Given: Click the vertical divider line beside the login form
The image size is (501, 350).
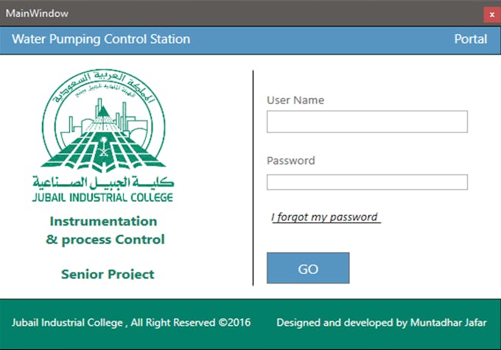Looking at the screenshot, I should click(x=253, y=177).
